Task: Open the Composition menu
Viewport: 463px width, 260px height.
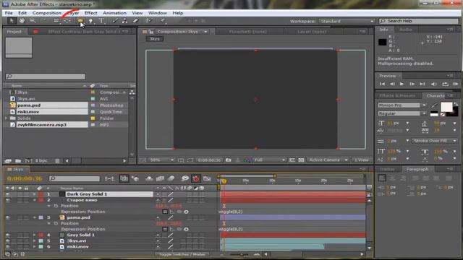Action: 46,13
